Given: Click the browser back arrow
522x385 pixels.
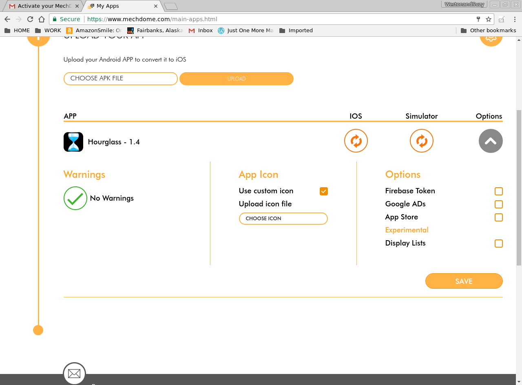Looking at the screenshot, I should click(7, 19).
